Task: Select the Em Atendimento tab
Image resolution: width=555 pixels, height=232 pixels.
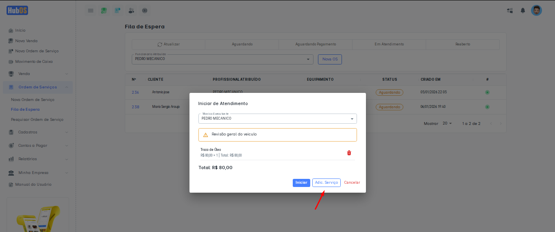Action: (389, 44)
